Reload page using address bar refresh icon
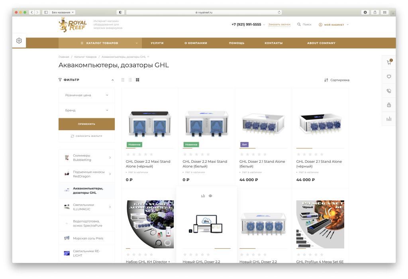This screenshot has width=408, height=279. pyautogui.click(x=279, y=12)
